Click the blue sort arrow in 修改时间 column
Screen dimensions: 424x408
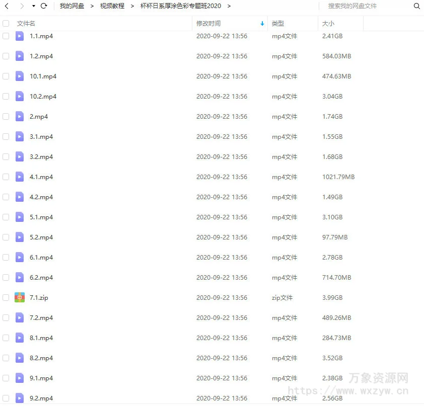262,24
